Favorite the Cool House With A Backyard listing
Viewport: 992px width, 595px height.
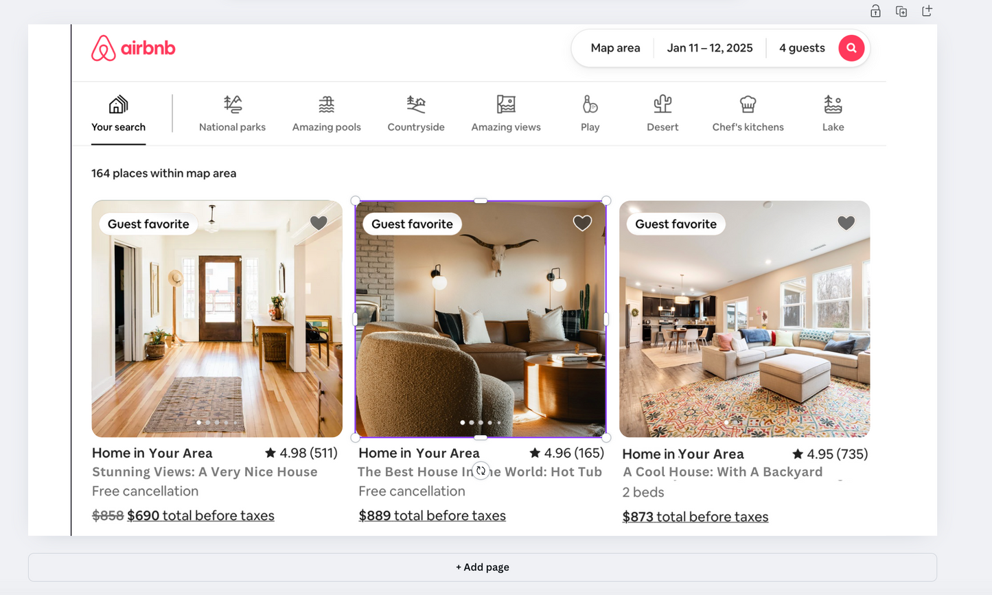pos(846,223)
